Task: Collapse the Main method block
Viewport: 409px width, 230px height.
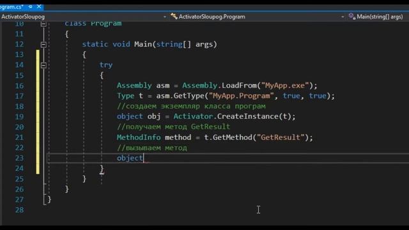Action: [43, 45]
